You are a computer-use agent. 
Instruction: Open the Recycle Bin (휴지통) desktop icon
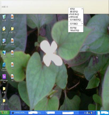(x=4, y=18)
